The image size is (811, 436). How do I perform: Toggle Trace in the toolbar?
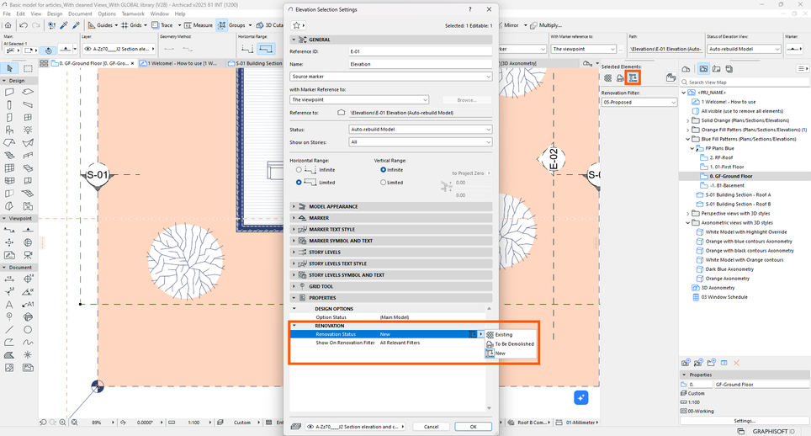[163, 24]
